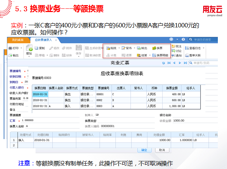Expand the 背书 (Endorse) dropdown
This screenshot has width=227, height=169.
coord(134,48)
